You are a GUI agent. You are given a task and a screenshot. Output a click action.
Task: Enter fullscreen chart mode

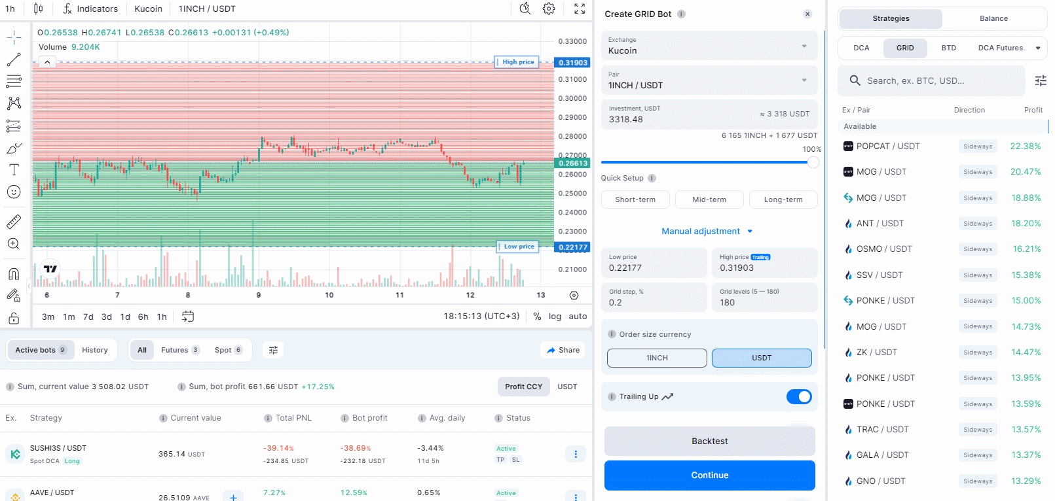pyautogui.click(x=580, y=9)
